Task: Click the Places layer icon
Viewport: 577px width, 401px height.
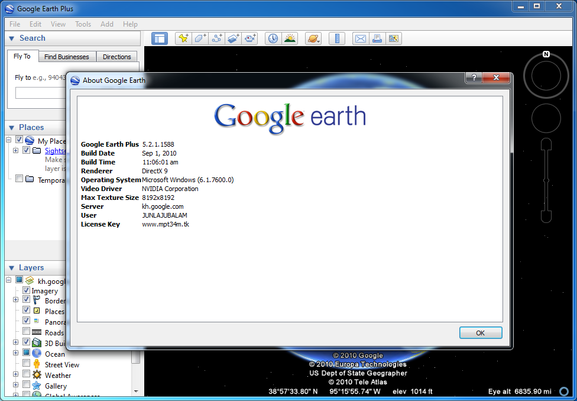Action: point(37,311)
